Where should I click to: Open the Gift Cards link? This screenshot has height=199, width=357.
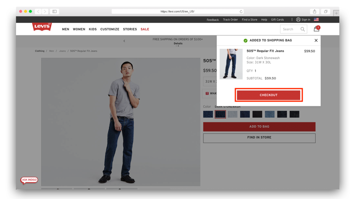(x=277, y=19)
